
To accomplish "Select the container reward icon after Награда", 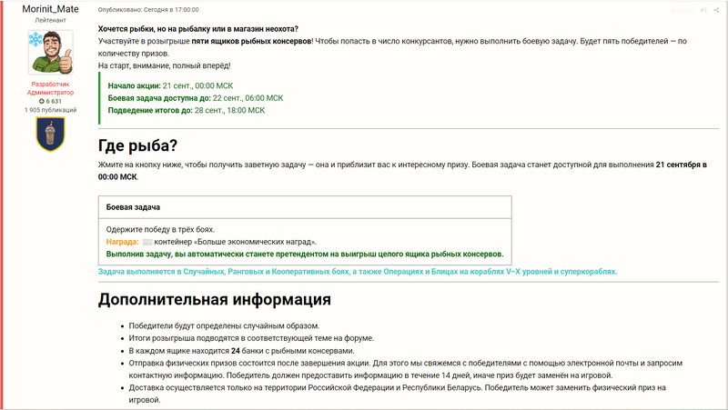I will (147, 242).
